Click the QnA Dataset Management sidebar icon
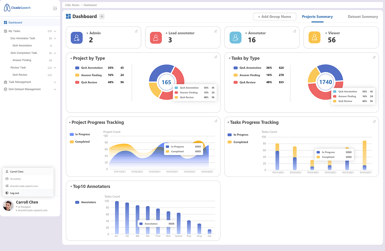Screen dimensions: 385x251 pos(5,89)
